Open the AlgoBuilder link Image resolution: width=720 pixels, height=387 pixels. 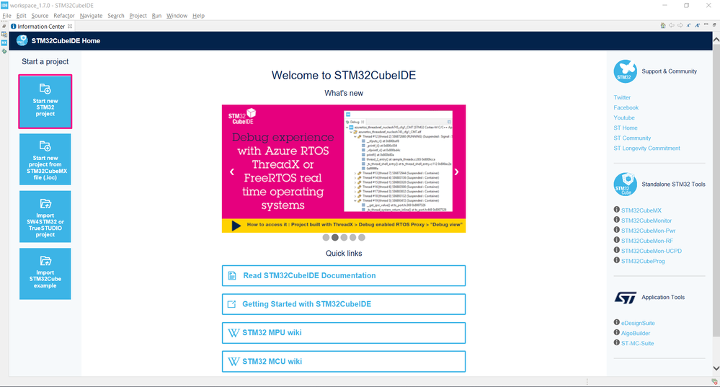(x=636, y=333)
